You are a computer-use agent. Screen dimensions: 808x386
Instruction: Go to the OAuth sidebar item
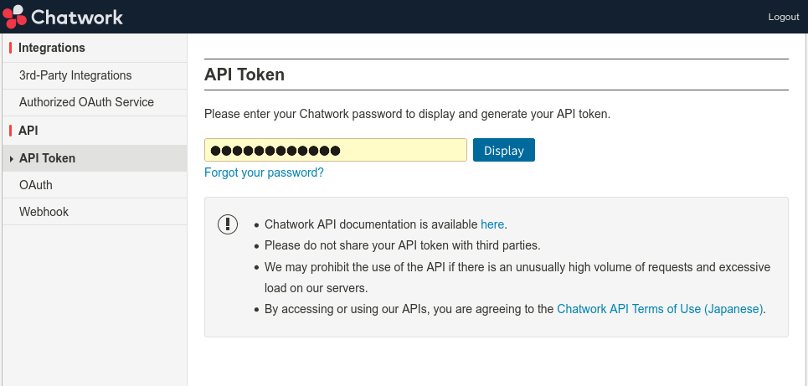pyautogui.click(x=36, y=185)
